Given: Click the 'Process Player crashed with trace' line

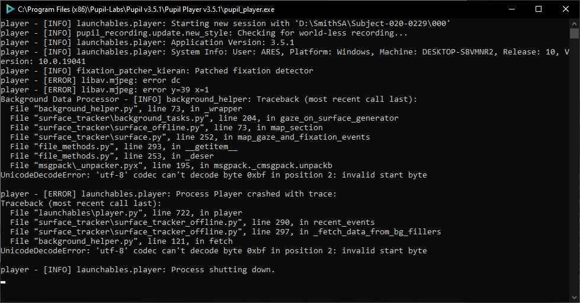Looking at the screenshot, I should tap(169, 194).
